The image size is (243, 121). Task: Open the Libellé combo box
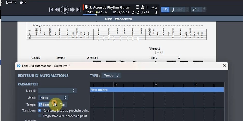click(x=57, y=91)
